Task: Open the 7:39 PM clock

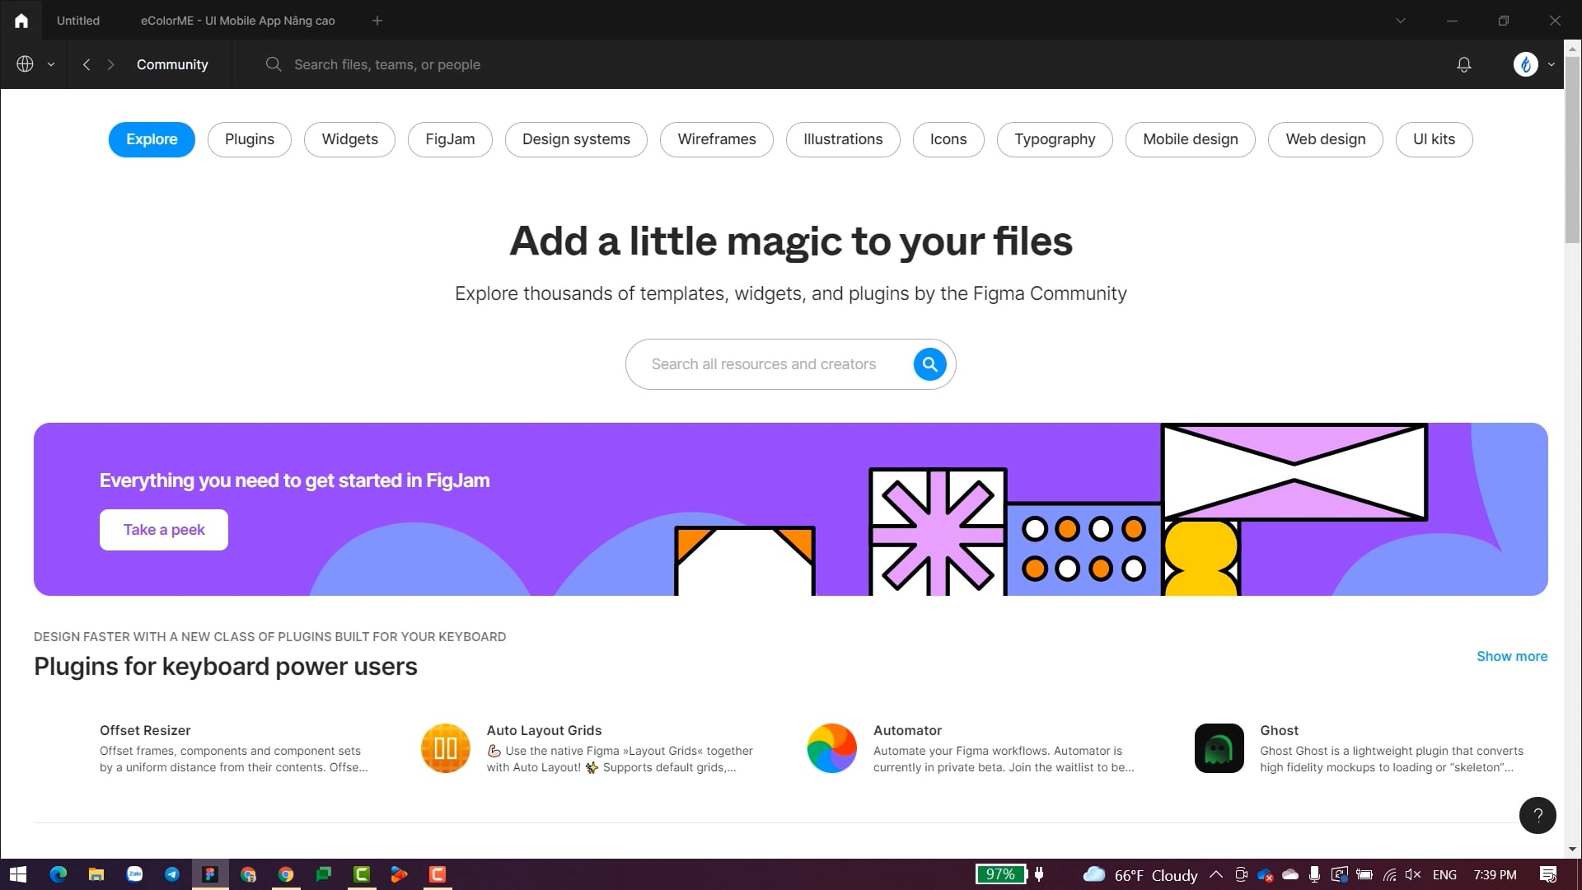Action: tap(1495, 874)
